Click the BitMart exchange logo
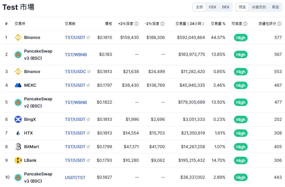 point(18,147)
